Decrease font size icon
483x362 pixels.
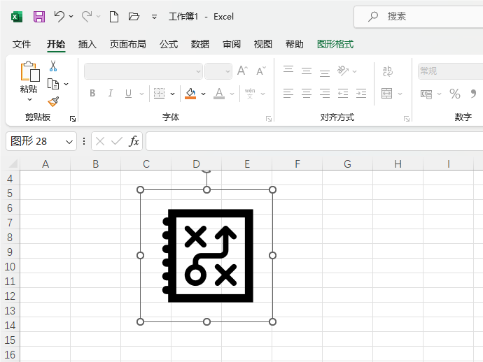(261, 71)
